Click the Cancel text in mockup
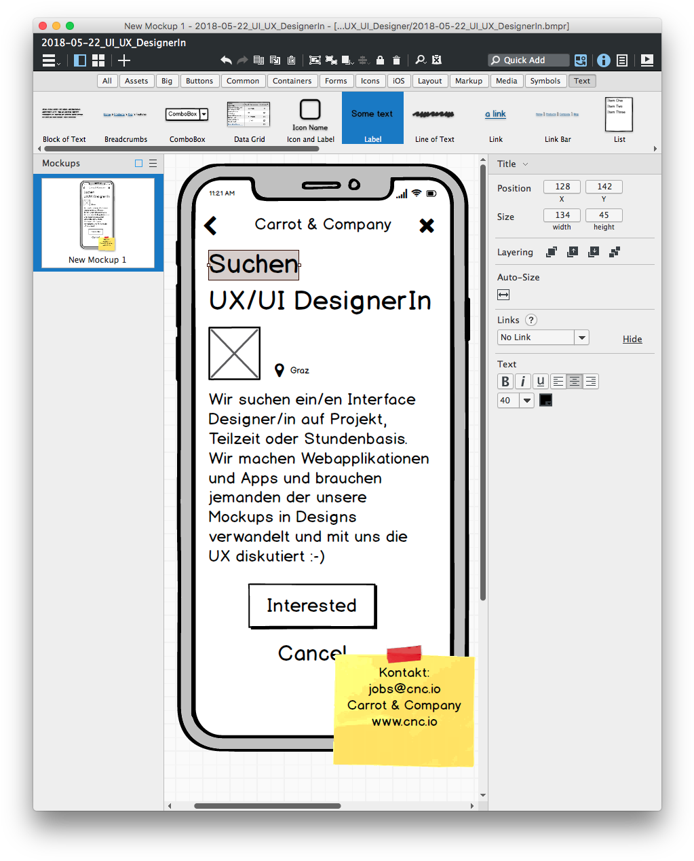Screen dimensions: 694x861 pyautogui.click(x=312, y=653)
